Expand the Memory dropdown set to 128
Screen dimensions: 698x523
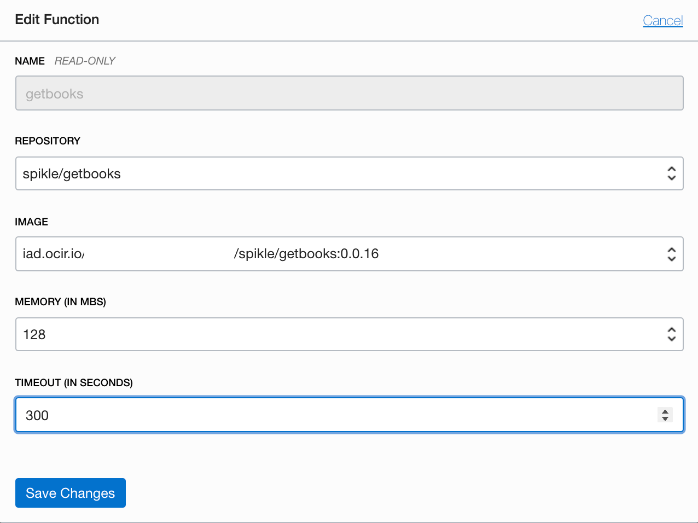click(339, 334)
